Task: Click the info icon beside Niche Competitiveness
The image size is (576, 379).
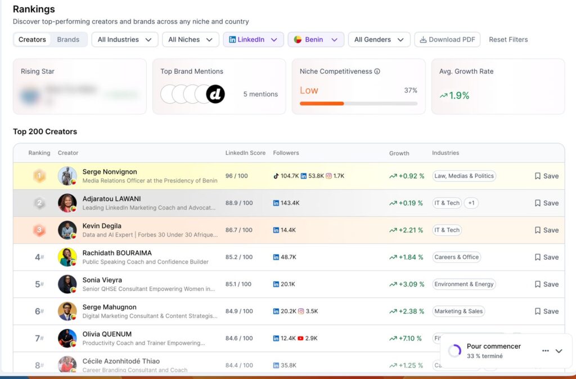Action: (377, 72)
